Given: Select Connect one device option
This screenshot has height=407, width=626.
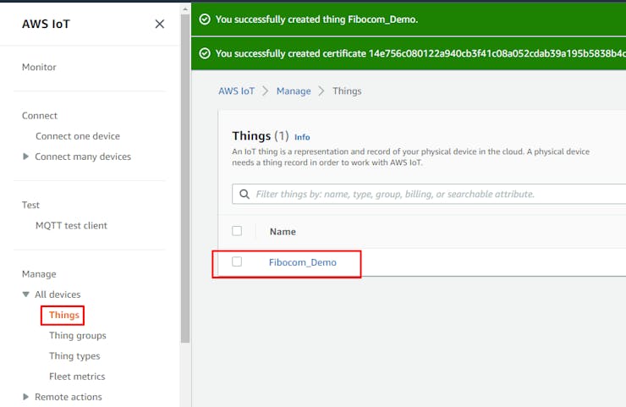Looking at the screenshot, I should pyautogui.click(x=78, y=136).
